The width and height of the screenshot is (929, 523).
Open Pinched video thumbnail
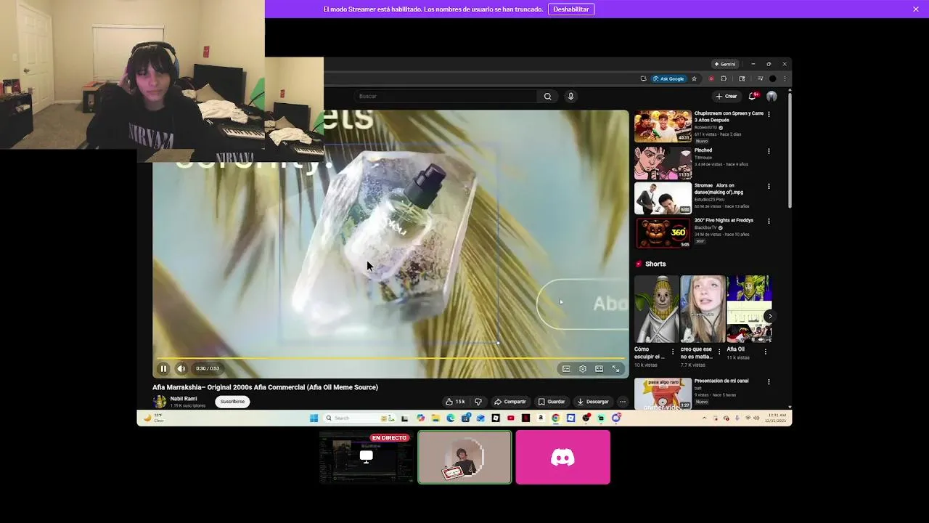coord(663,163)
